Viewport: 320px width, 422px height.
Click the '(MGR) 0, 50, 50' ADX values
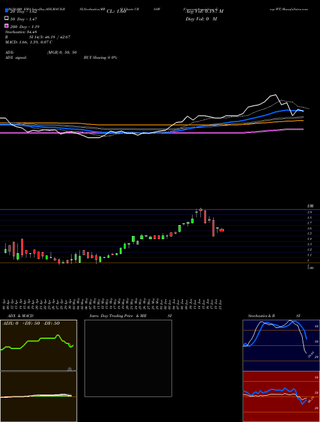click(x=62, y=52)
